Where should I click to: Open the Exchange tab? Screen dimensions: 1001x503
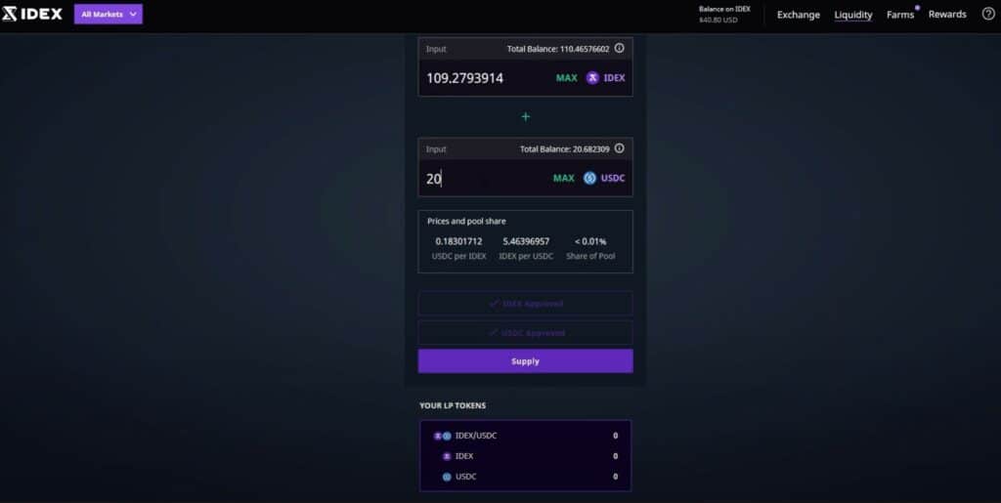(x=798, y=15)
